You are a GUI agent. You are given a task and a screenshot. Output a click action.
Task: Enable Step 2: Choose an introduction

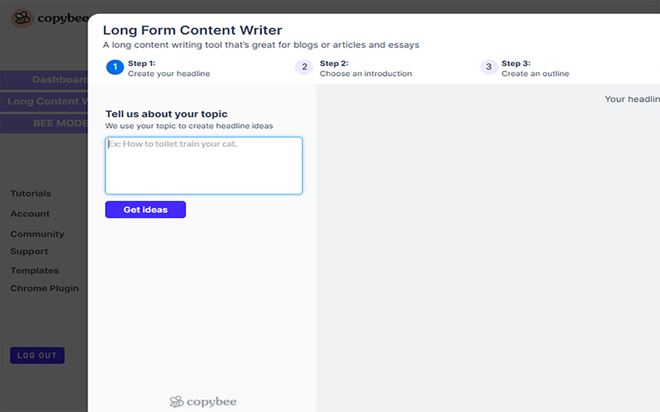(x=366, y=68)
